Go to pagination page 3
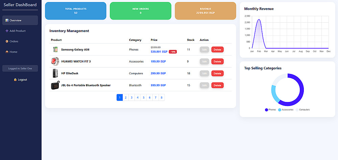The image size is (338, 160). (x=132, y=98)
